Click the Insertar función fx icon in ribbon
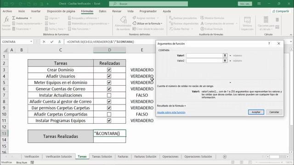Screen dimensions: 294x165 (x=6, y=19)
